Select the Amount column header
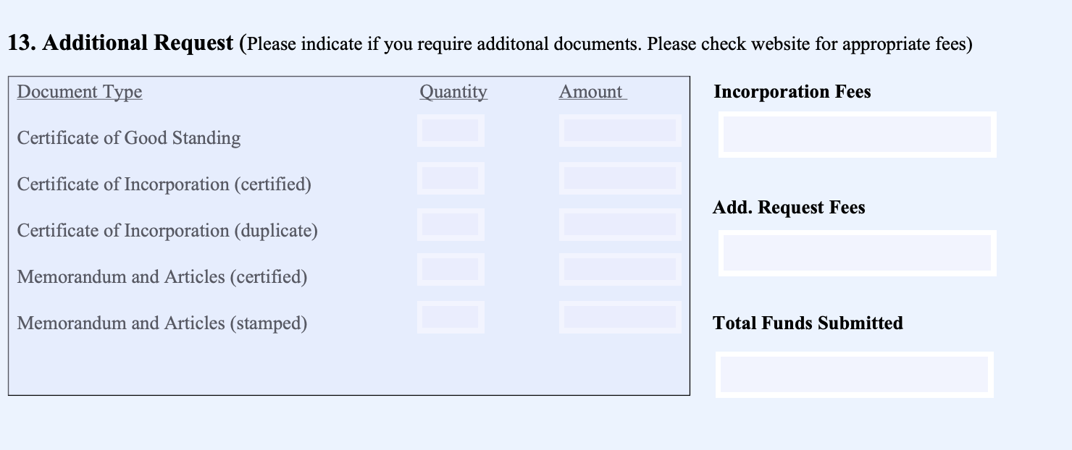The width and height of the screenshot is (1072, 450). point(590,91)
